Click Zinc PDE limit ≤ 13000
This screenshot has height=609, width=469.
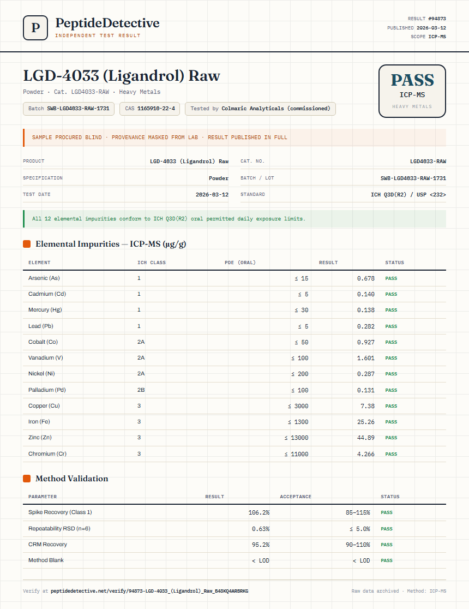coord(296,438)
